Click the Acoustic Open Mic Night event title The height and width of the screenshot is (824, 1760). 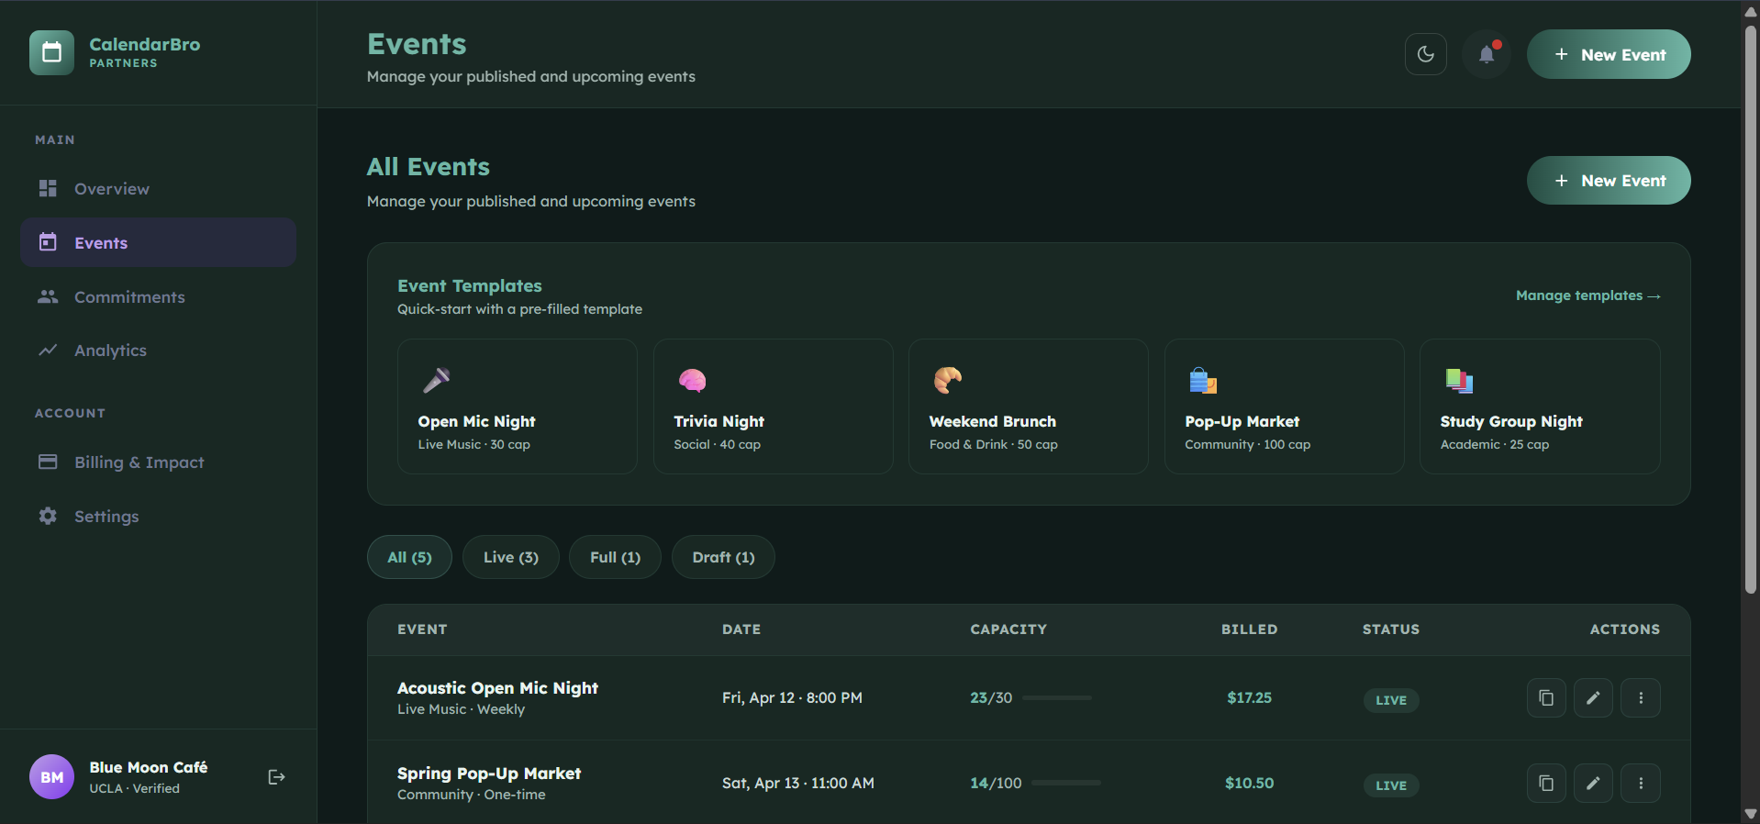[497, 688]
